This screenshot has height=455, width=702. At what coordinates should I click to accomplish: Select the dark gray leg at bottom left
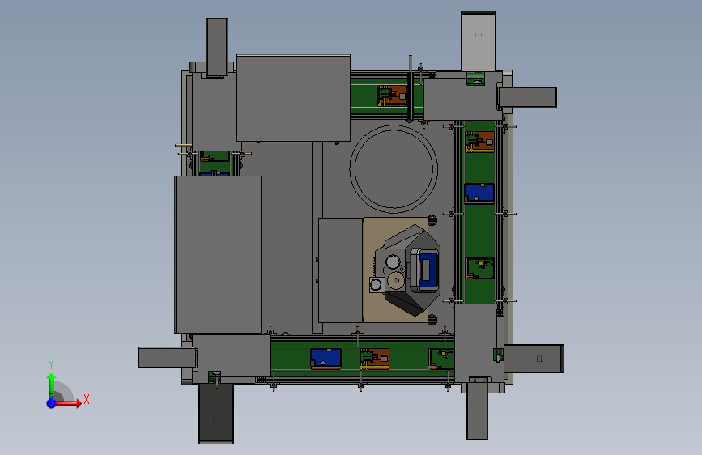(216, 414)
